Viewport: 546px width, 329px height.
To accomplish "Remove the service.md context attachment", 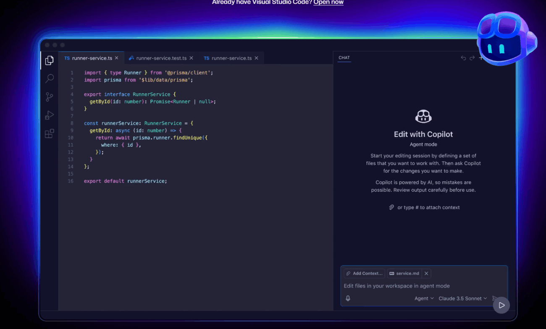I will (x=426, y=273).
